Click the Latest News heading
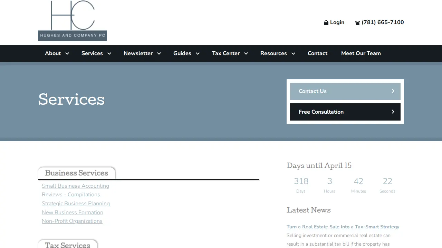Image resolution: width=442 pixels, height=248 pixels. 309,210
